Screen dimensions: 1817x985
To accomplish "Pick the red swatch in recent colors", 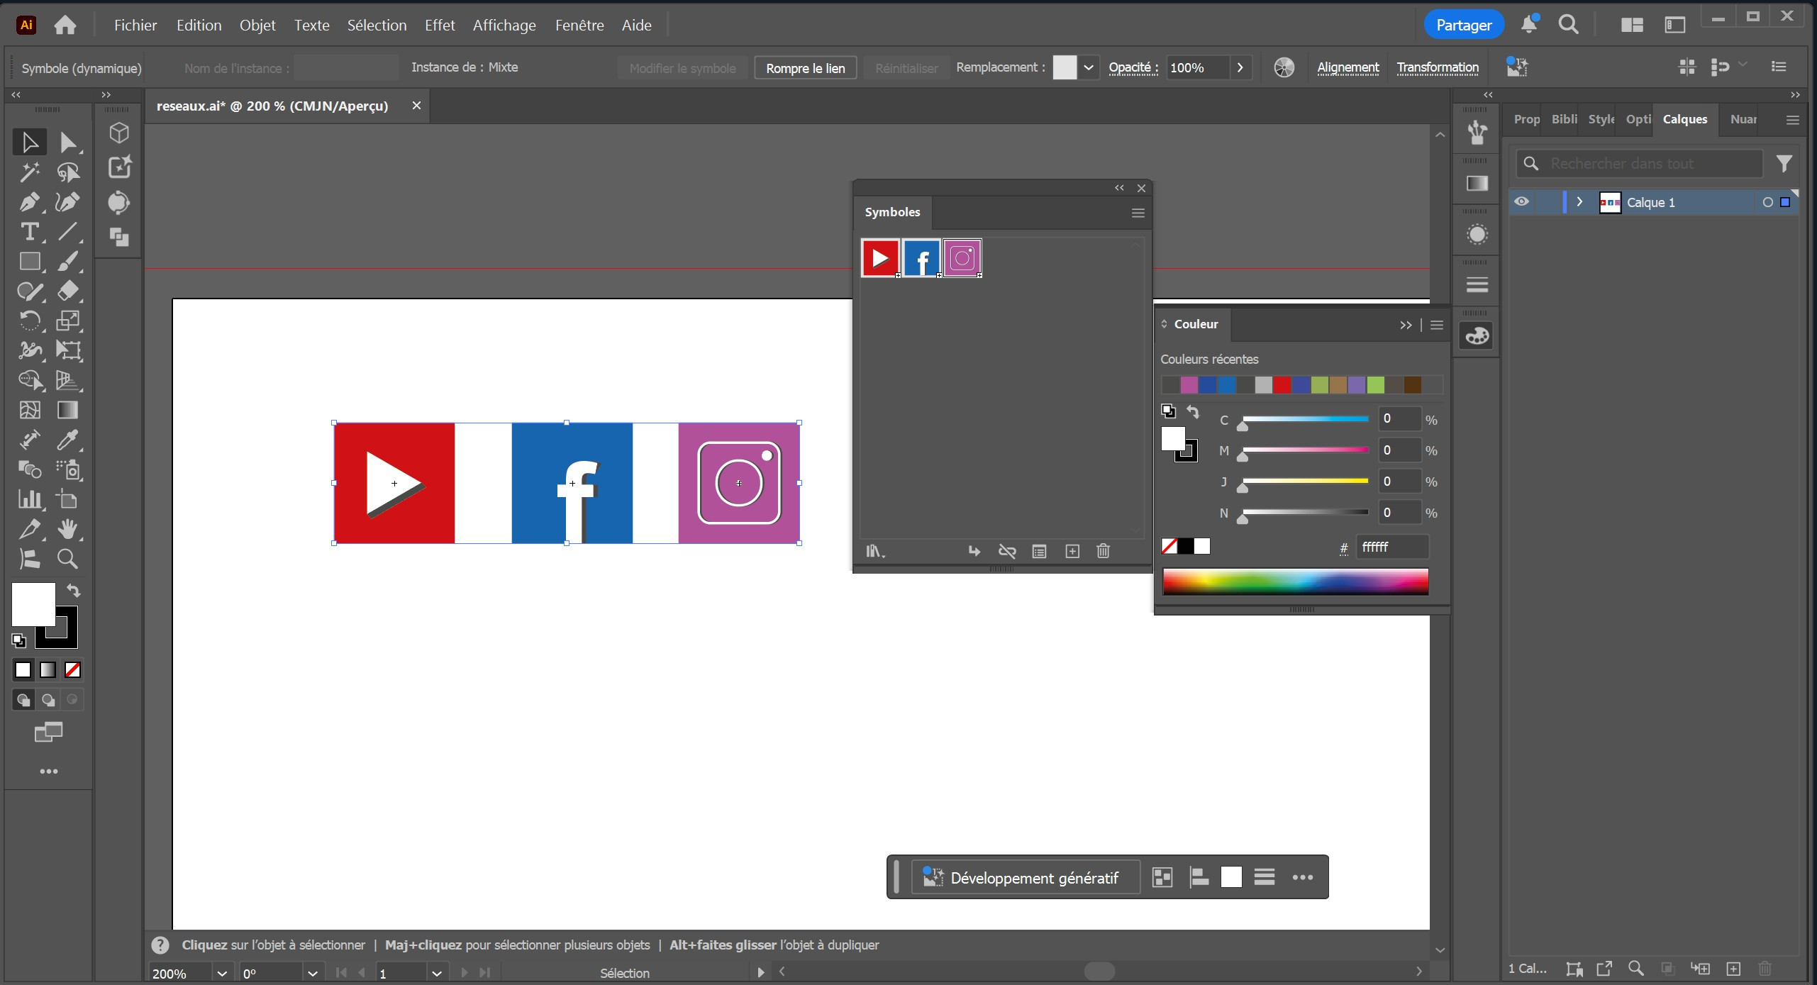I will point(1282,385).
